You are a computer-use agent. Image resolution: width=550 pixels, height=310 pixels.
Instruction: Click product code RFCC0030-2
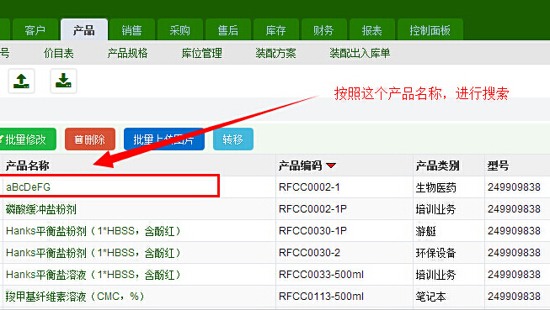click(309, 253)
